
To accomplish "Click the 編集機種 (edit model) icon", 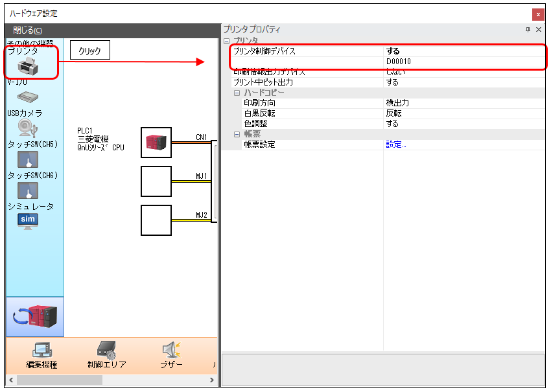I will [x=41, y=350].
